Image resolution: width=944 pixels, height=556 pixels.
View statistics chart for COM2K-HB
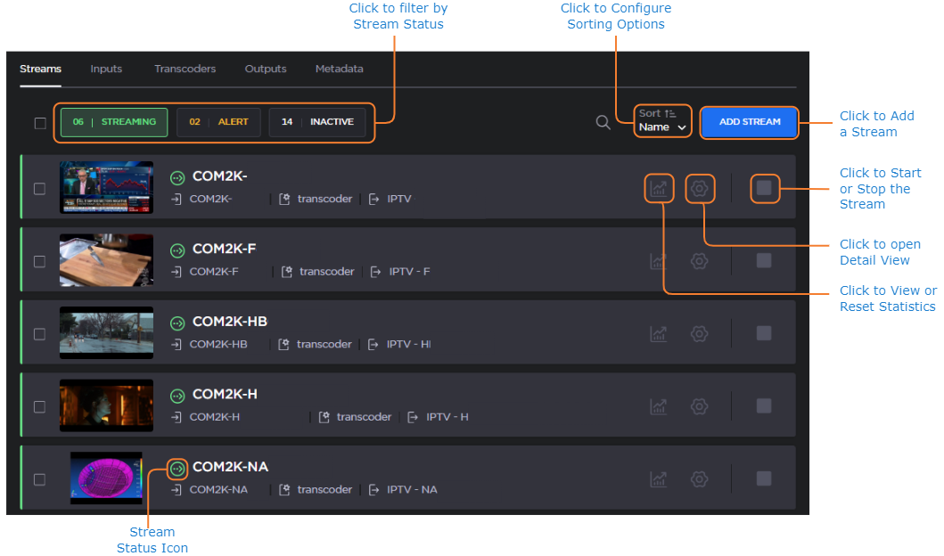pyautogui.click(x=658, y=334)
